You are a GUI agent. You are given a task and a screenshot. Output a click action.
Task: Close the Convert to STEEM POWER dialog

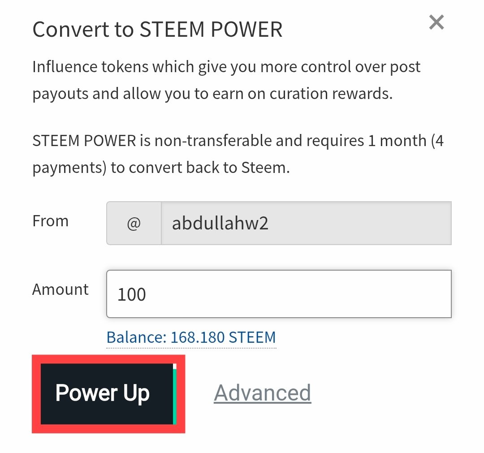436,22
